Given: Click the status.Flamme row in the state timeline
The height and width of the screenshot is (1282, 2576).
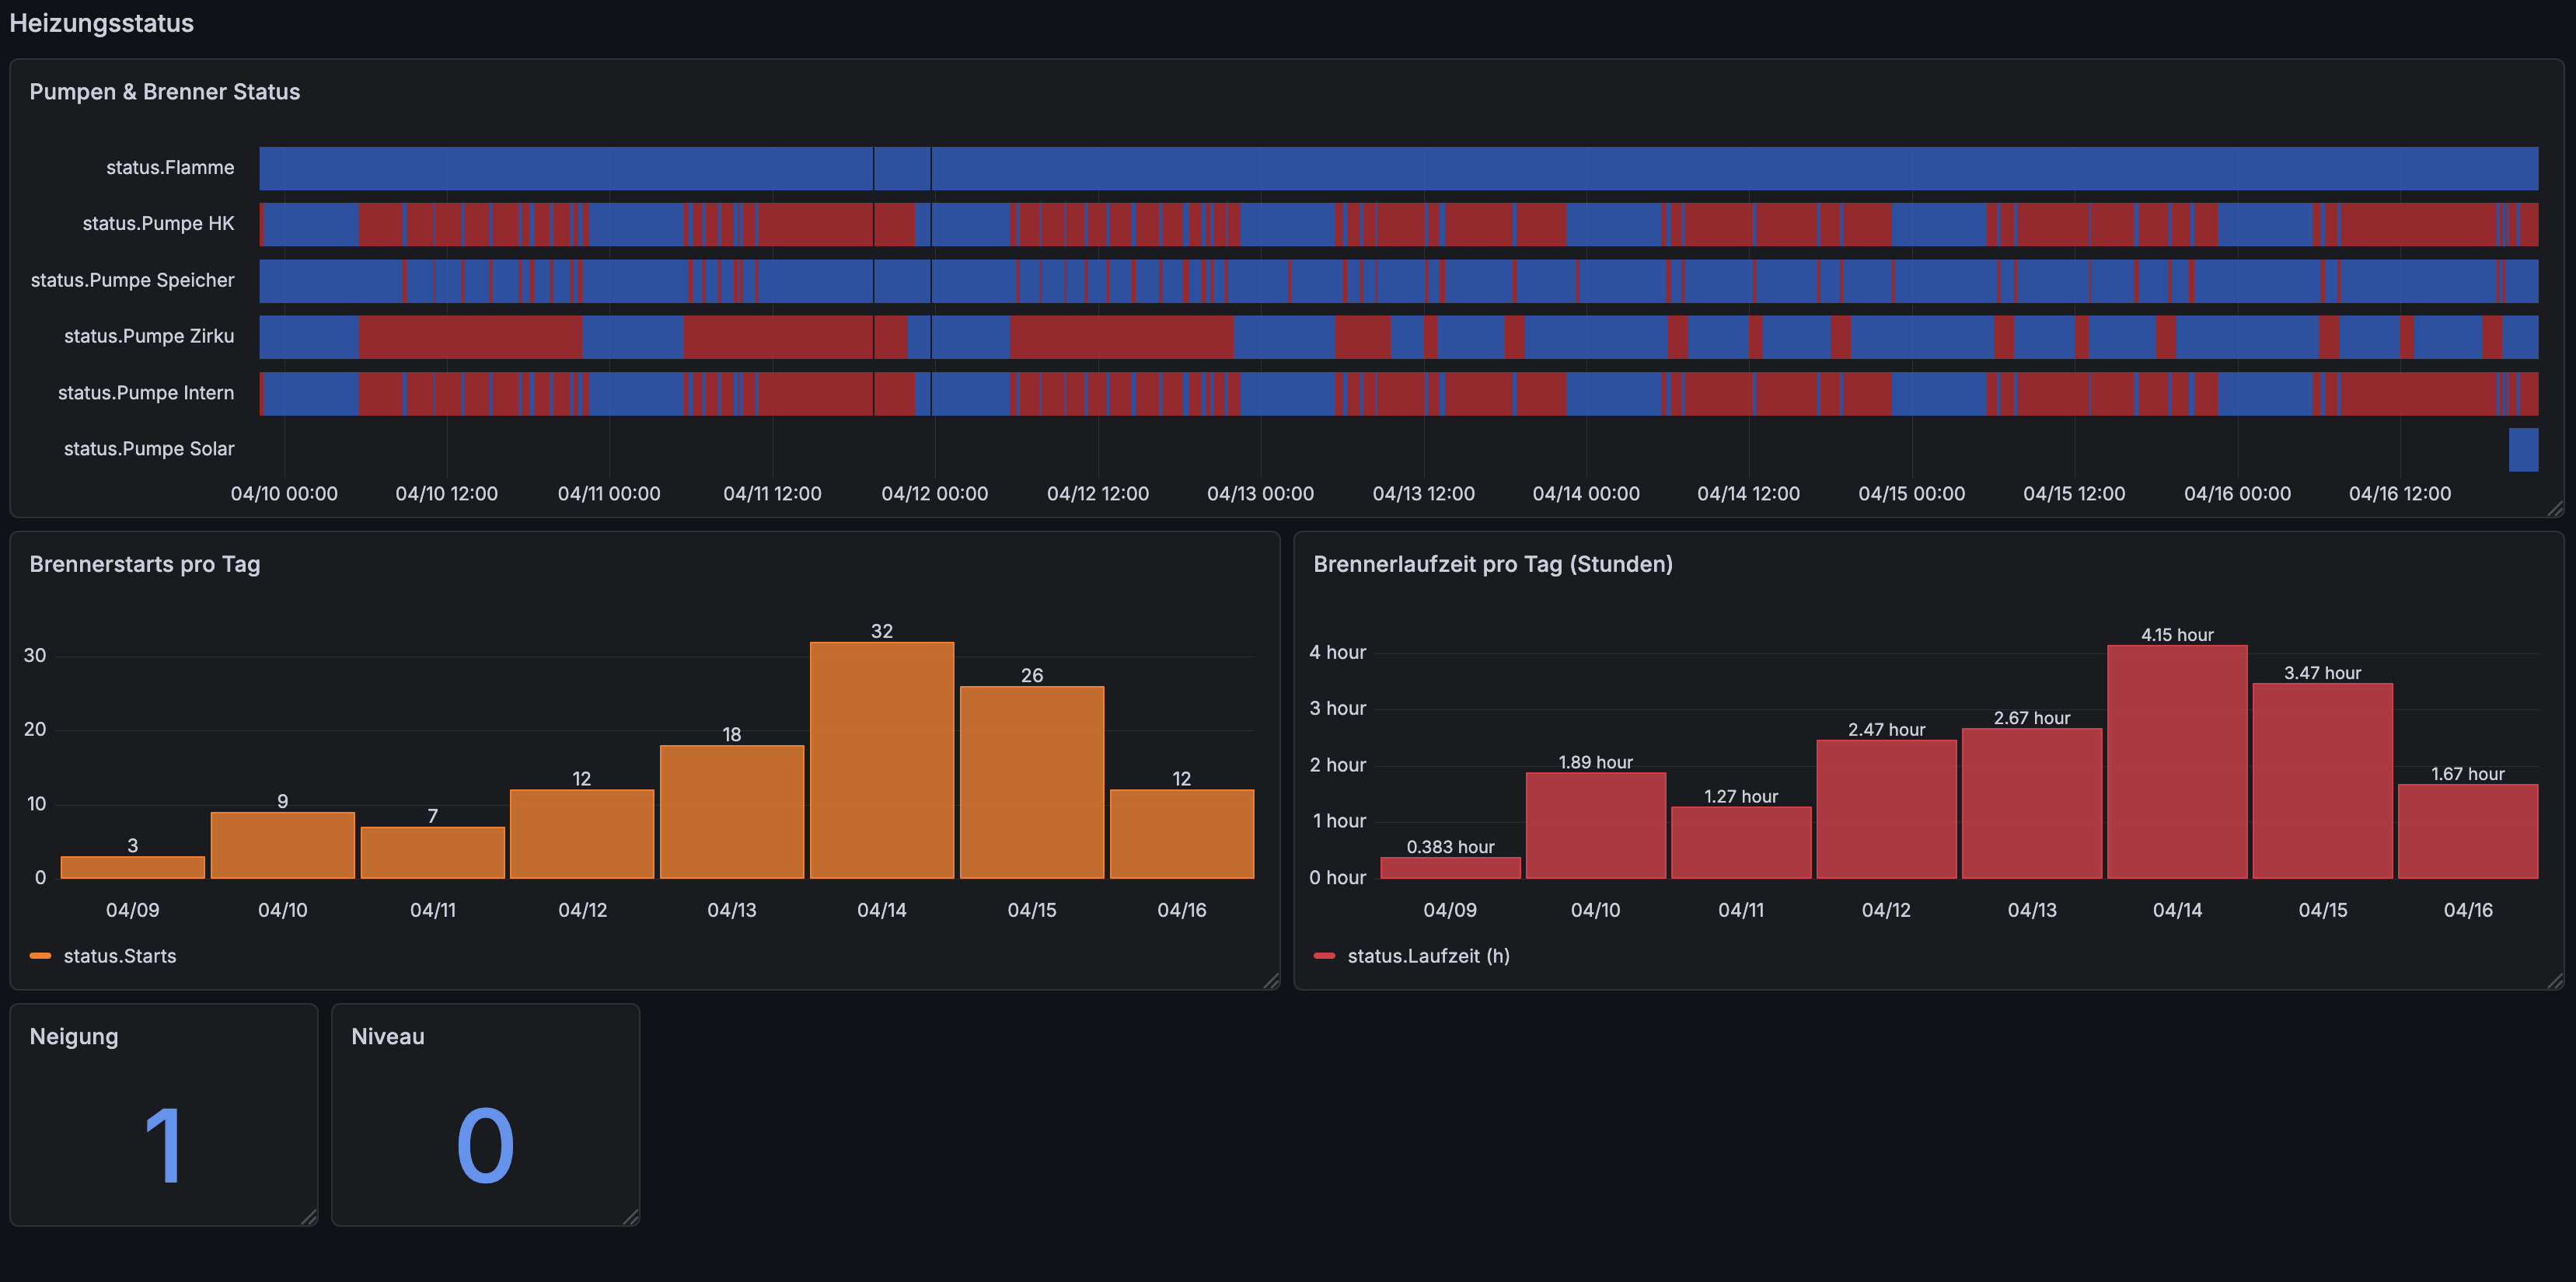Looking at the screenshot, I should tap(1400, 168).
